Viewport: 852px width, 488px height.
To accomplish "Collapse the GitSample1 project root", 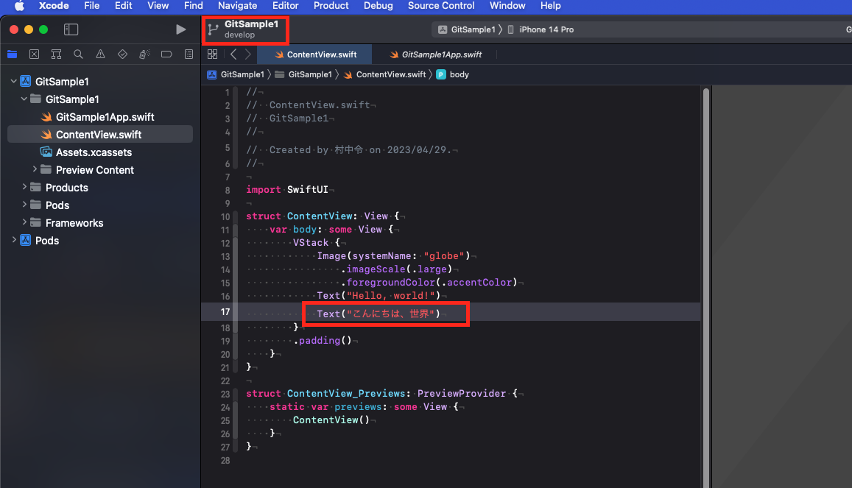I will pyautogui.click(x=13, y=81).
